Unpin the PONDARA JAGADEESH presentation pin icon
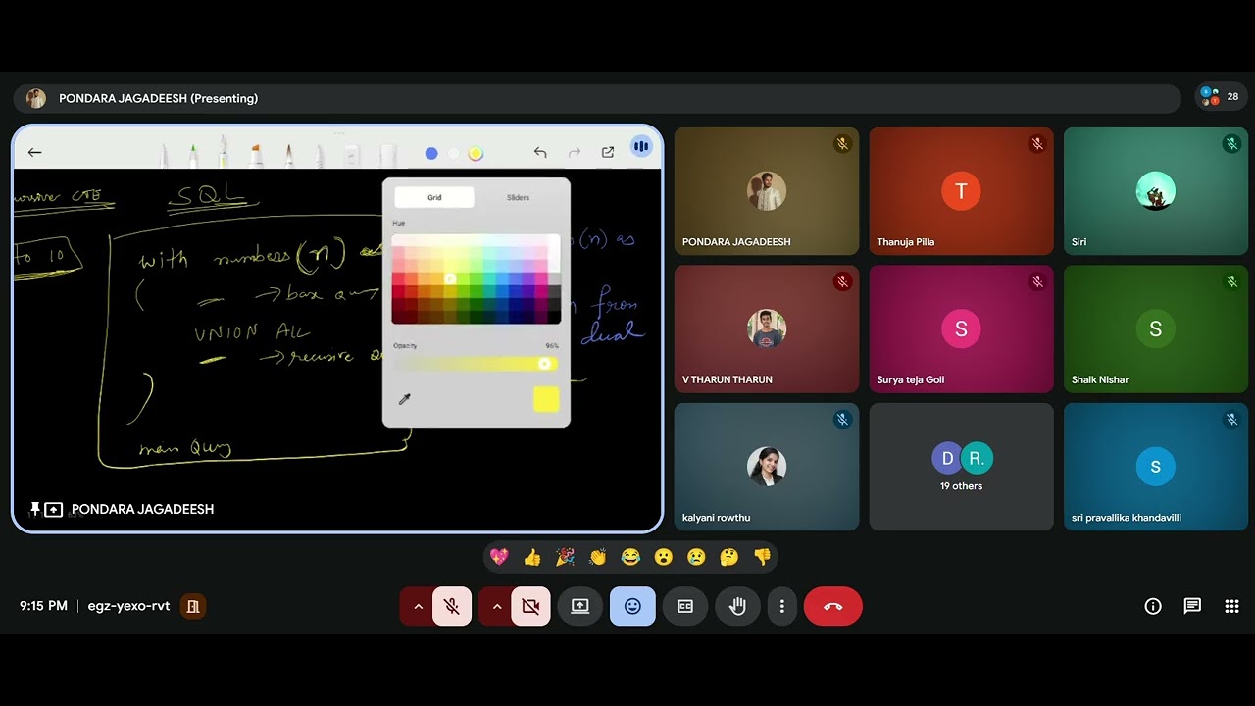The height and width of the screenshot is (706, 1255). (35, 509)
